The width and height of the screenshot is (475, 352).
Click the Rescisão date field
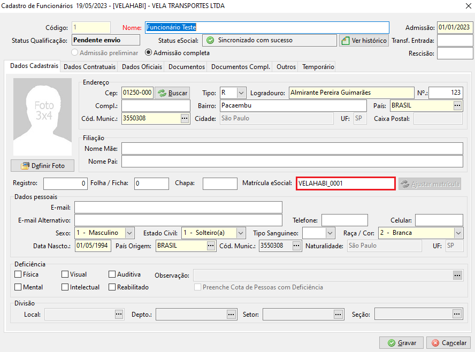(455, 53)
